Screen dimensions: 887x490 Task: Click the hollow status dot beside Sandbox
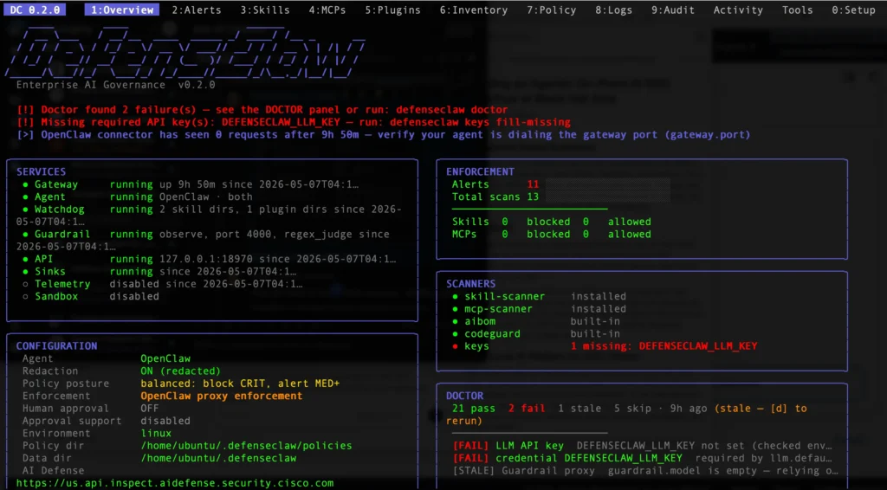[x=25, y=296]
